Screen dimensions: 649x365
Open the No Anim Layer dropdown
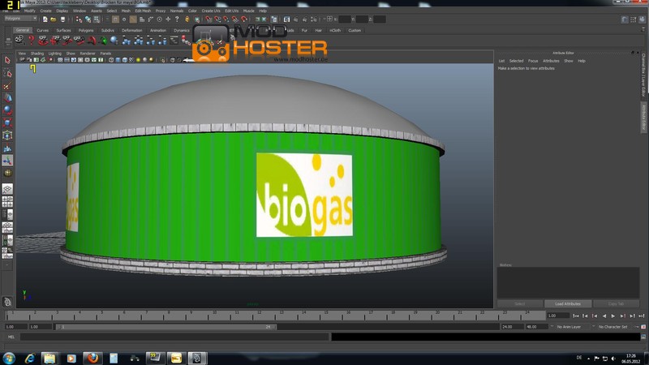pyautogui.click(x=571, y=327)
